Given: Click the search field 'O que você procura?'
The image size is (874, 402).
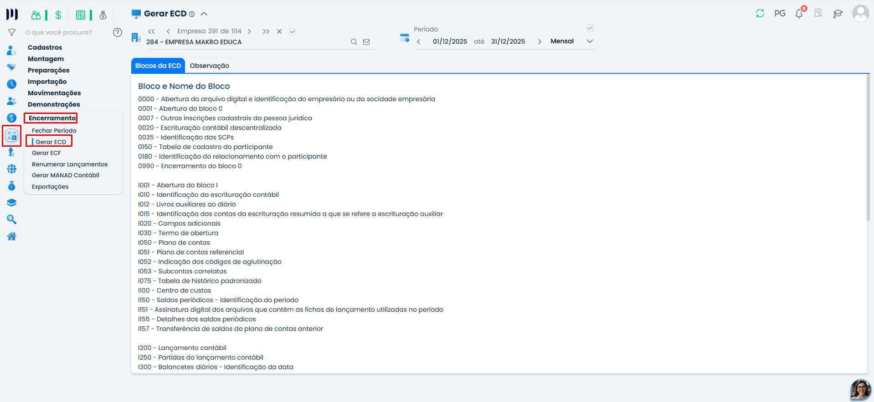Looking at the screenshot, I should 66,32.
